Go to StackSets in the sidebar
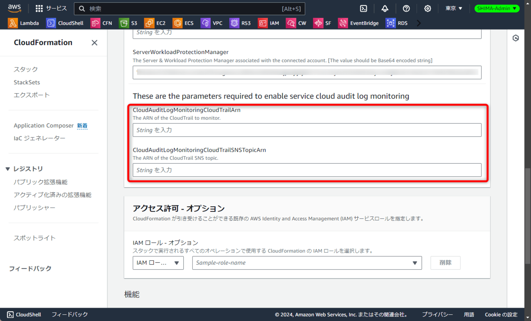The height and width of the screenshot is (321, 531). pyautogui.click(x=27, y=82)
